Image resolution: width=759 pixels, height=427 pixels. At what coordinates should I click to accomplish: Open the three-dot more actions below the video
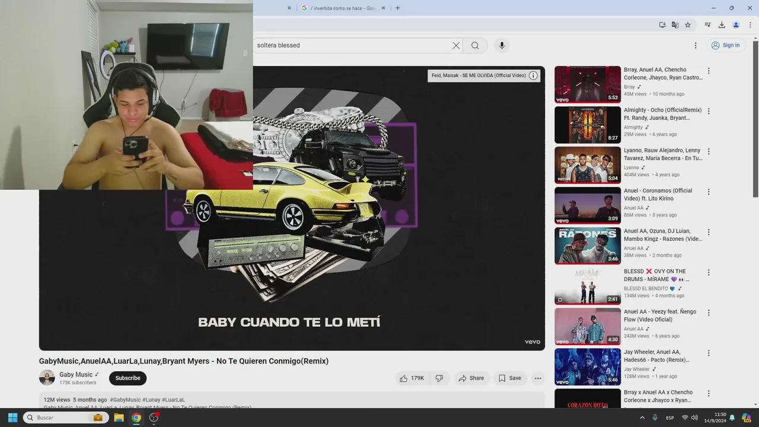[x=538, y=378]
